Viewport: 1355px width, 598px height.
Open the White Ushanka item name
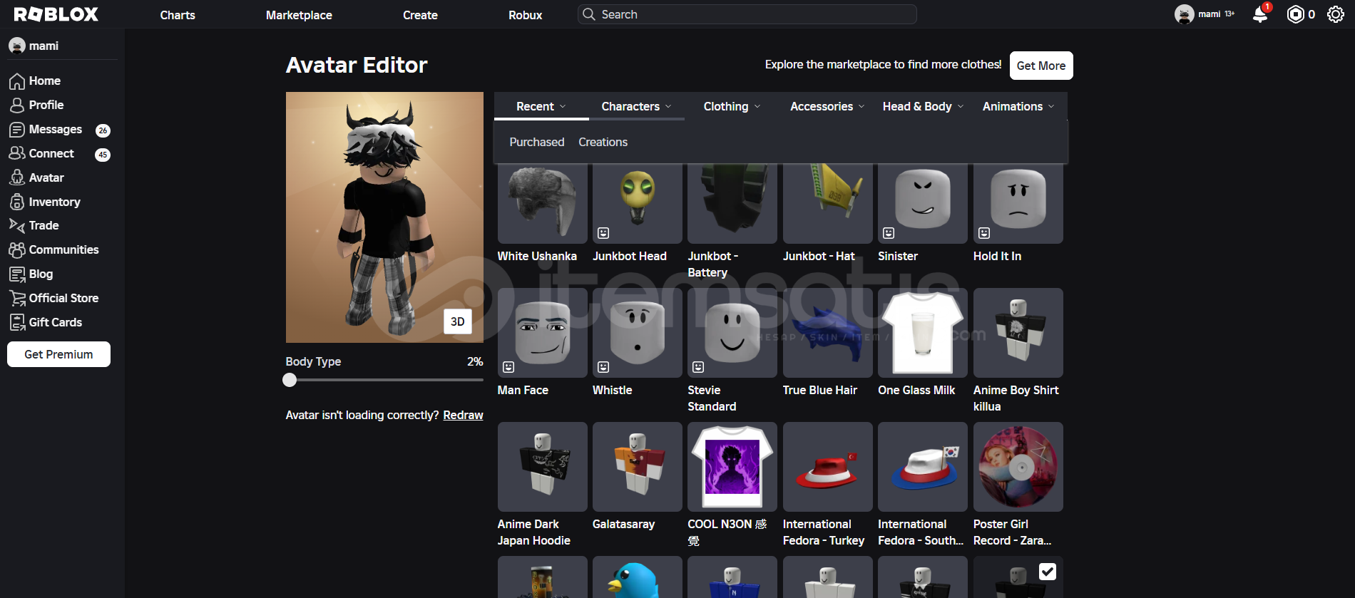[537, 256]
